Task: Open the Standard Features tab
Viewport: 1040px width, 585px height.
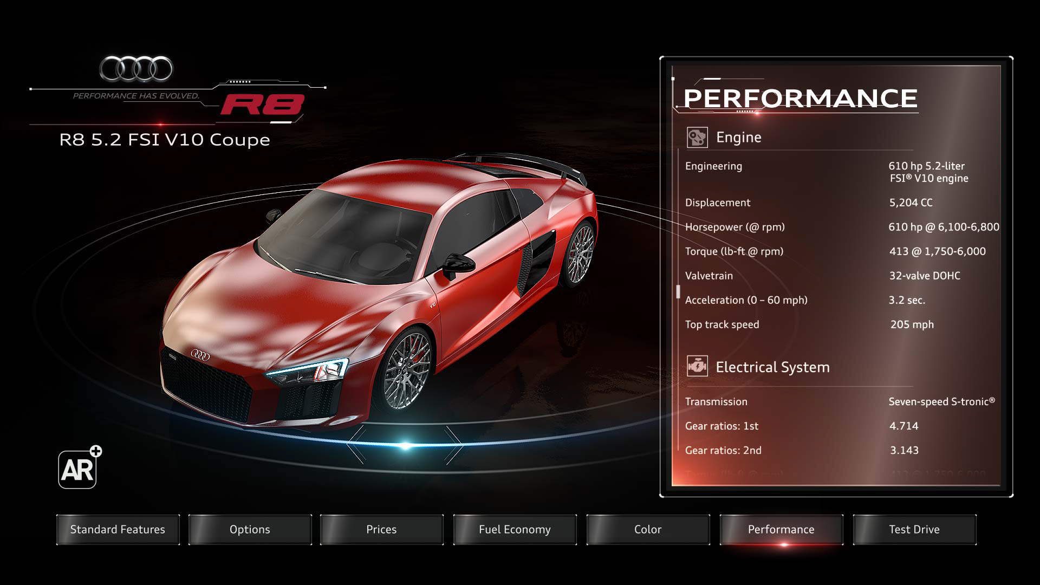Action: pyautogui.click(x=118, y=529)
